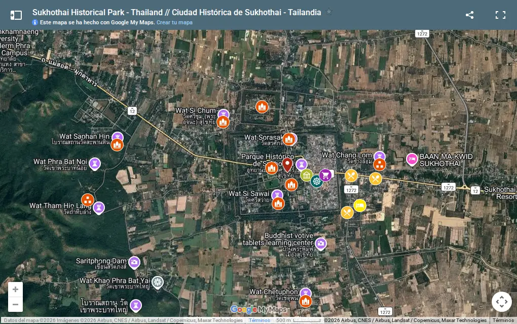Select the dark red pin marker

[x=287, y=165]
